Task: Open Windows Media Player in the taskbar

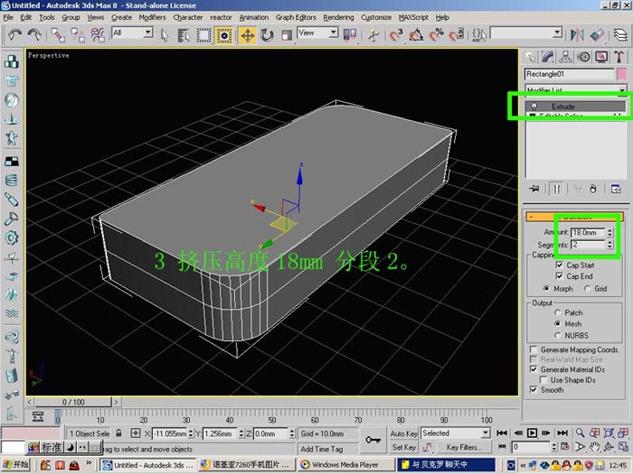Action: pos(345,465)
